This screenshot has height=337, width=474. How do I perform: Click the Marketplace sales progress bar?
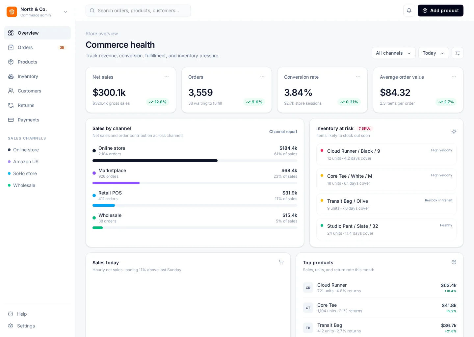pyautogui.click(x=195, y=183)
